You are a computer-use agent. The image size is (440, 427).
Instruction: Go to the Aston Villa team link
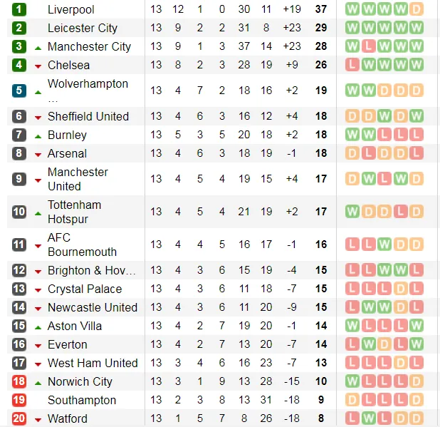pos(75,326)
